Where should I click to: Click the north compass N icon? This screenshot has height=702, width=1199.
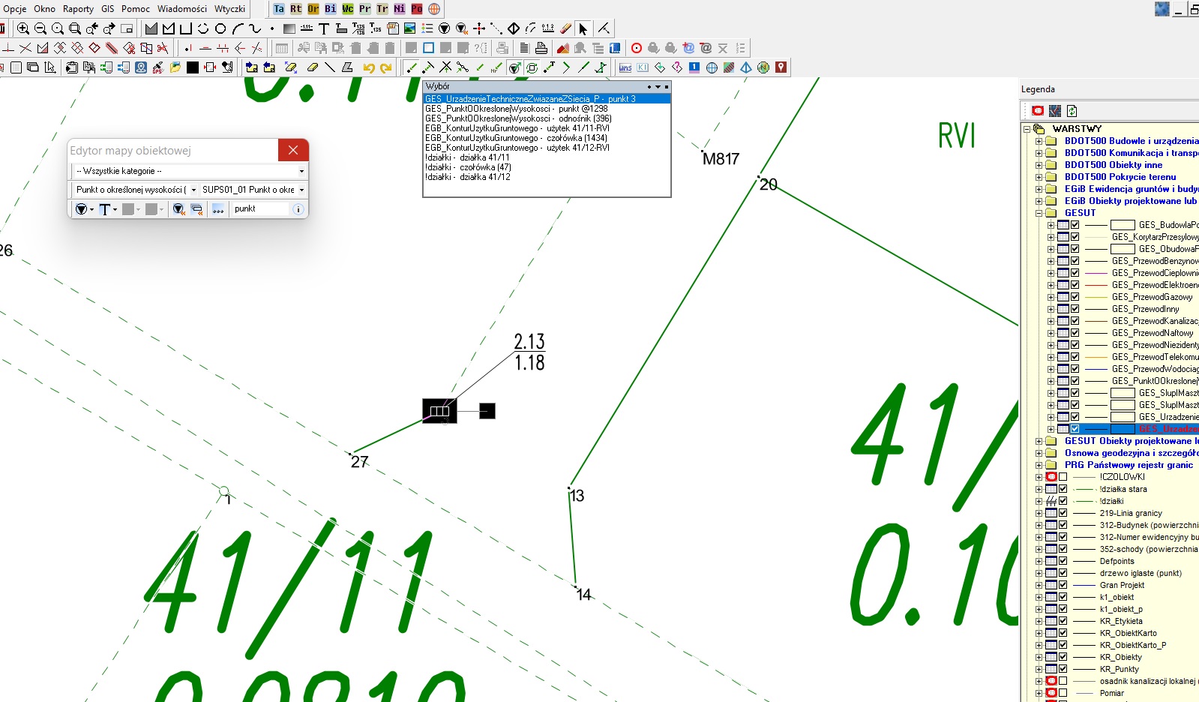coord(763,67)
